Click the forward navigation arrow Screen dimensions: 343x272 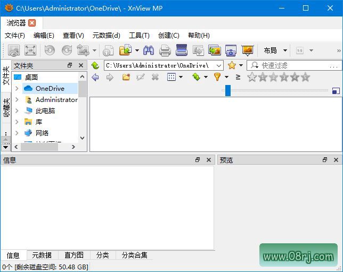110,77
